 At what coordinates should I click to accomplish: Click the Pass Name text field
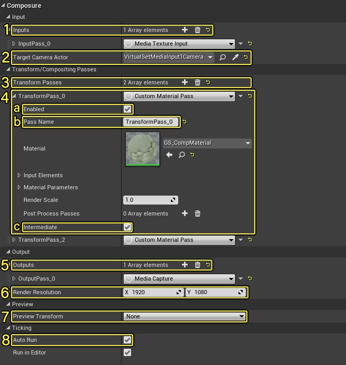coord(150,122)
